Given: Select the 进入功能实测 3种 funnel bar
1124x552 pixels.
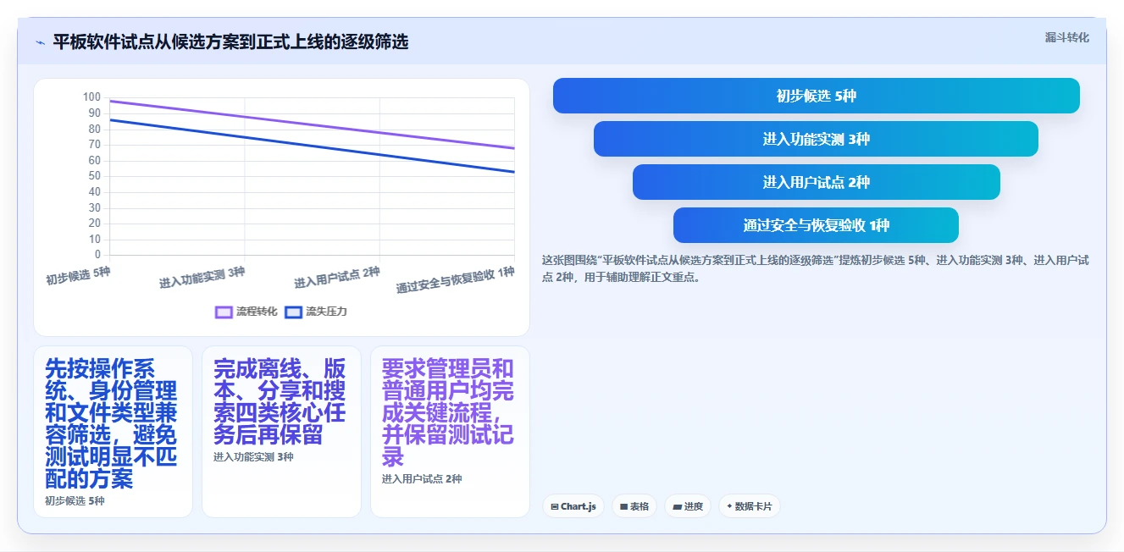Looking at the screenshot, I should coord(816,139).
